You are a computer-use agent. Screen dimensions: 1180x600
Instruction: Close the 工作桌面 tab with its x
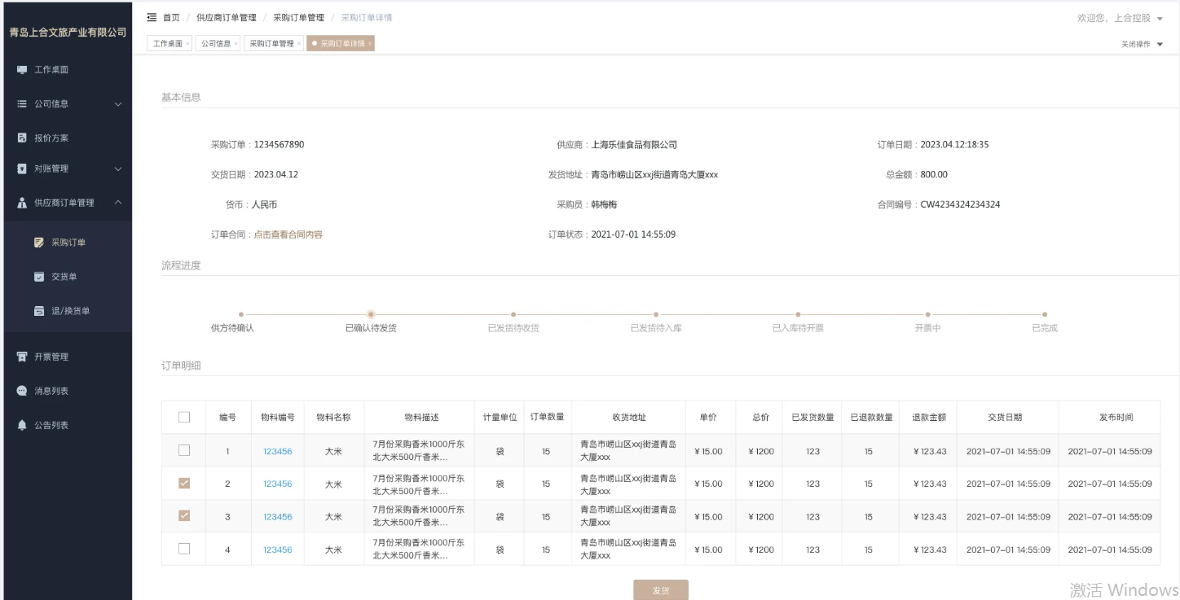point(187,44)
